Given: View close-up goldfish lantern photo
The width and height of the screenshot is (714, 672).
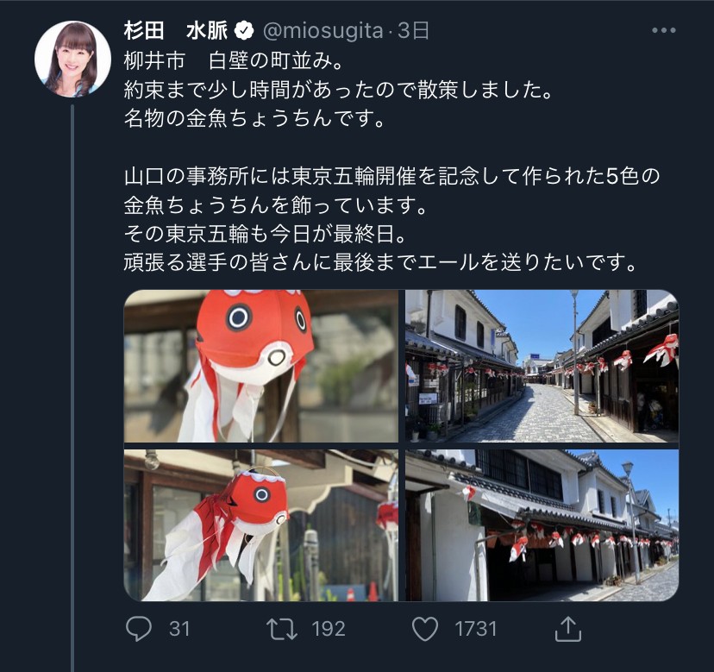Looking at the screenshot, I should (x=261, y=366).
